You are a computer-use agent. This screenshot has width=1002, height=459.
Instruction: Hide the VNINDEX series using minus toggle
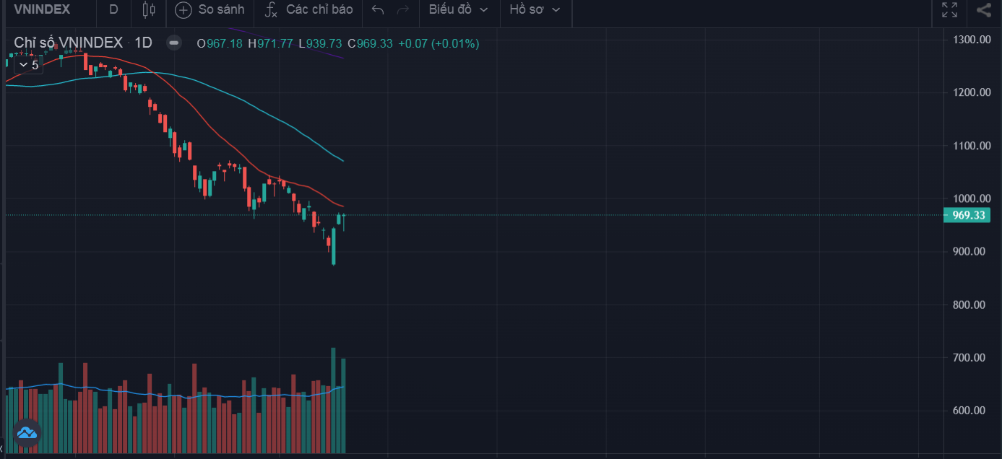click(x=173, y=43)
